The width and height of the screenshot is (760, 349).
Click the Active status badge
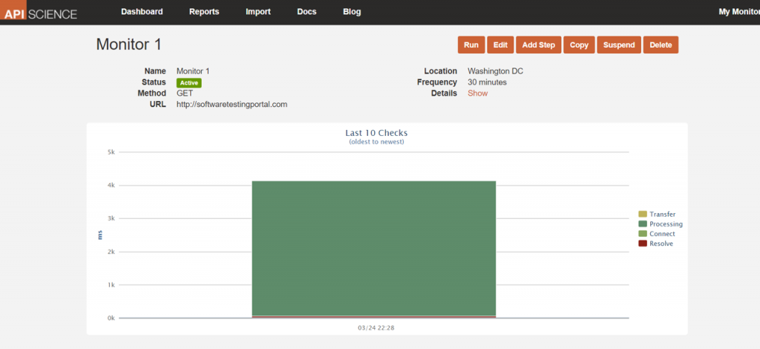(189, 82)
